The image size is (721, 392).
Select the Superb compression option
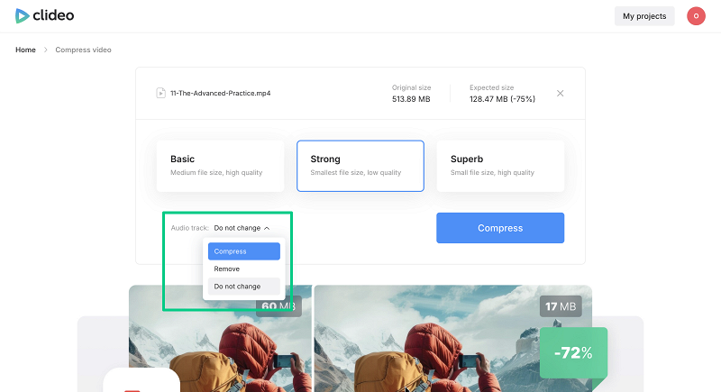(500, 166)
